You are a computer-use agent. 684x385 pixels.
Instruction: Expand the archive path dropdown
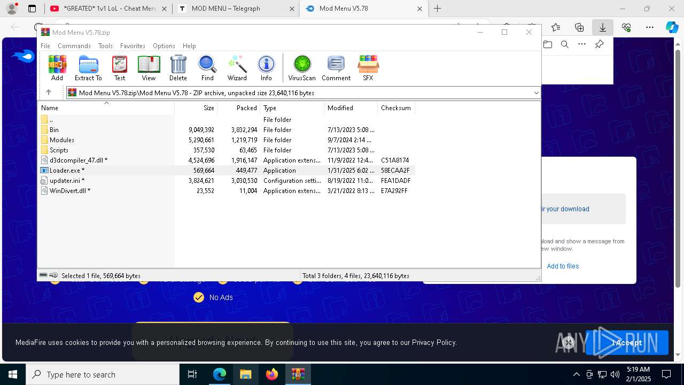click(x=536, y=93)
